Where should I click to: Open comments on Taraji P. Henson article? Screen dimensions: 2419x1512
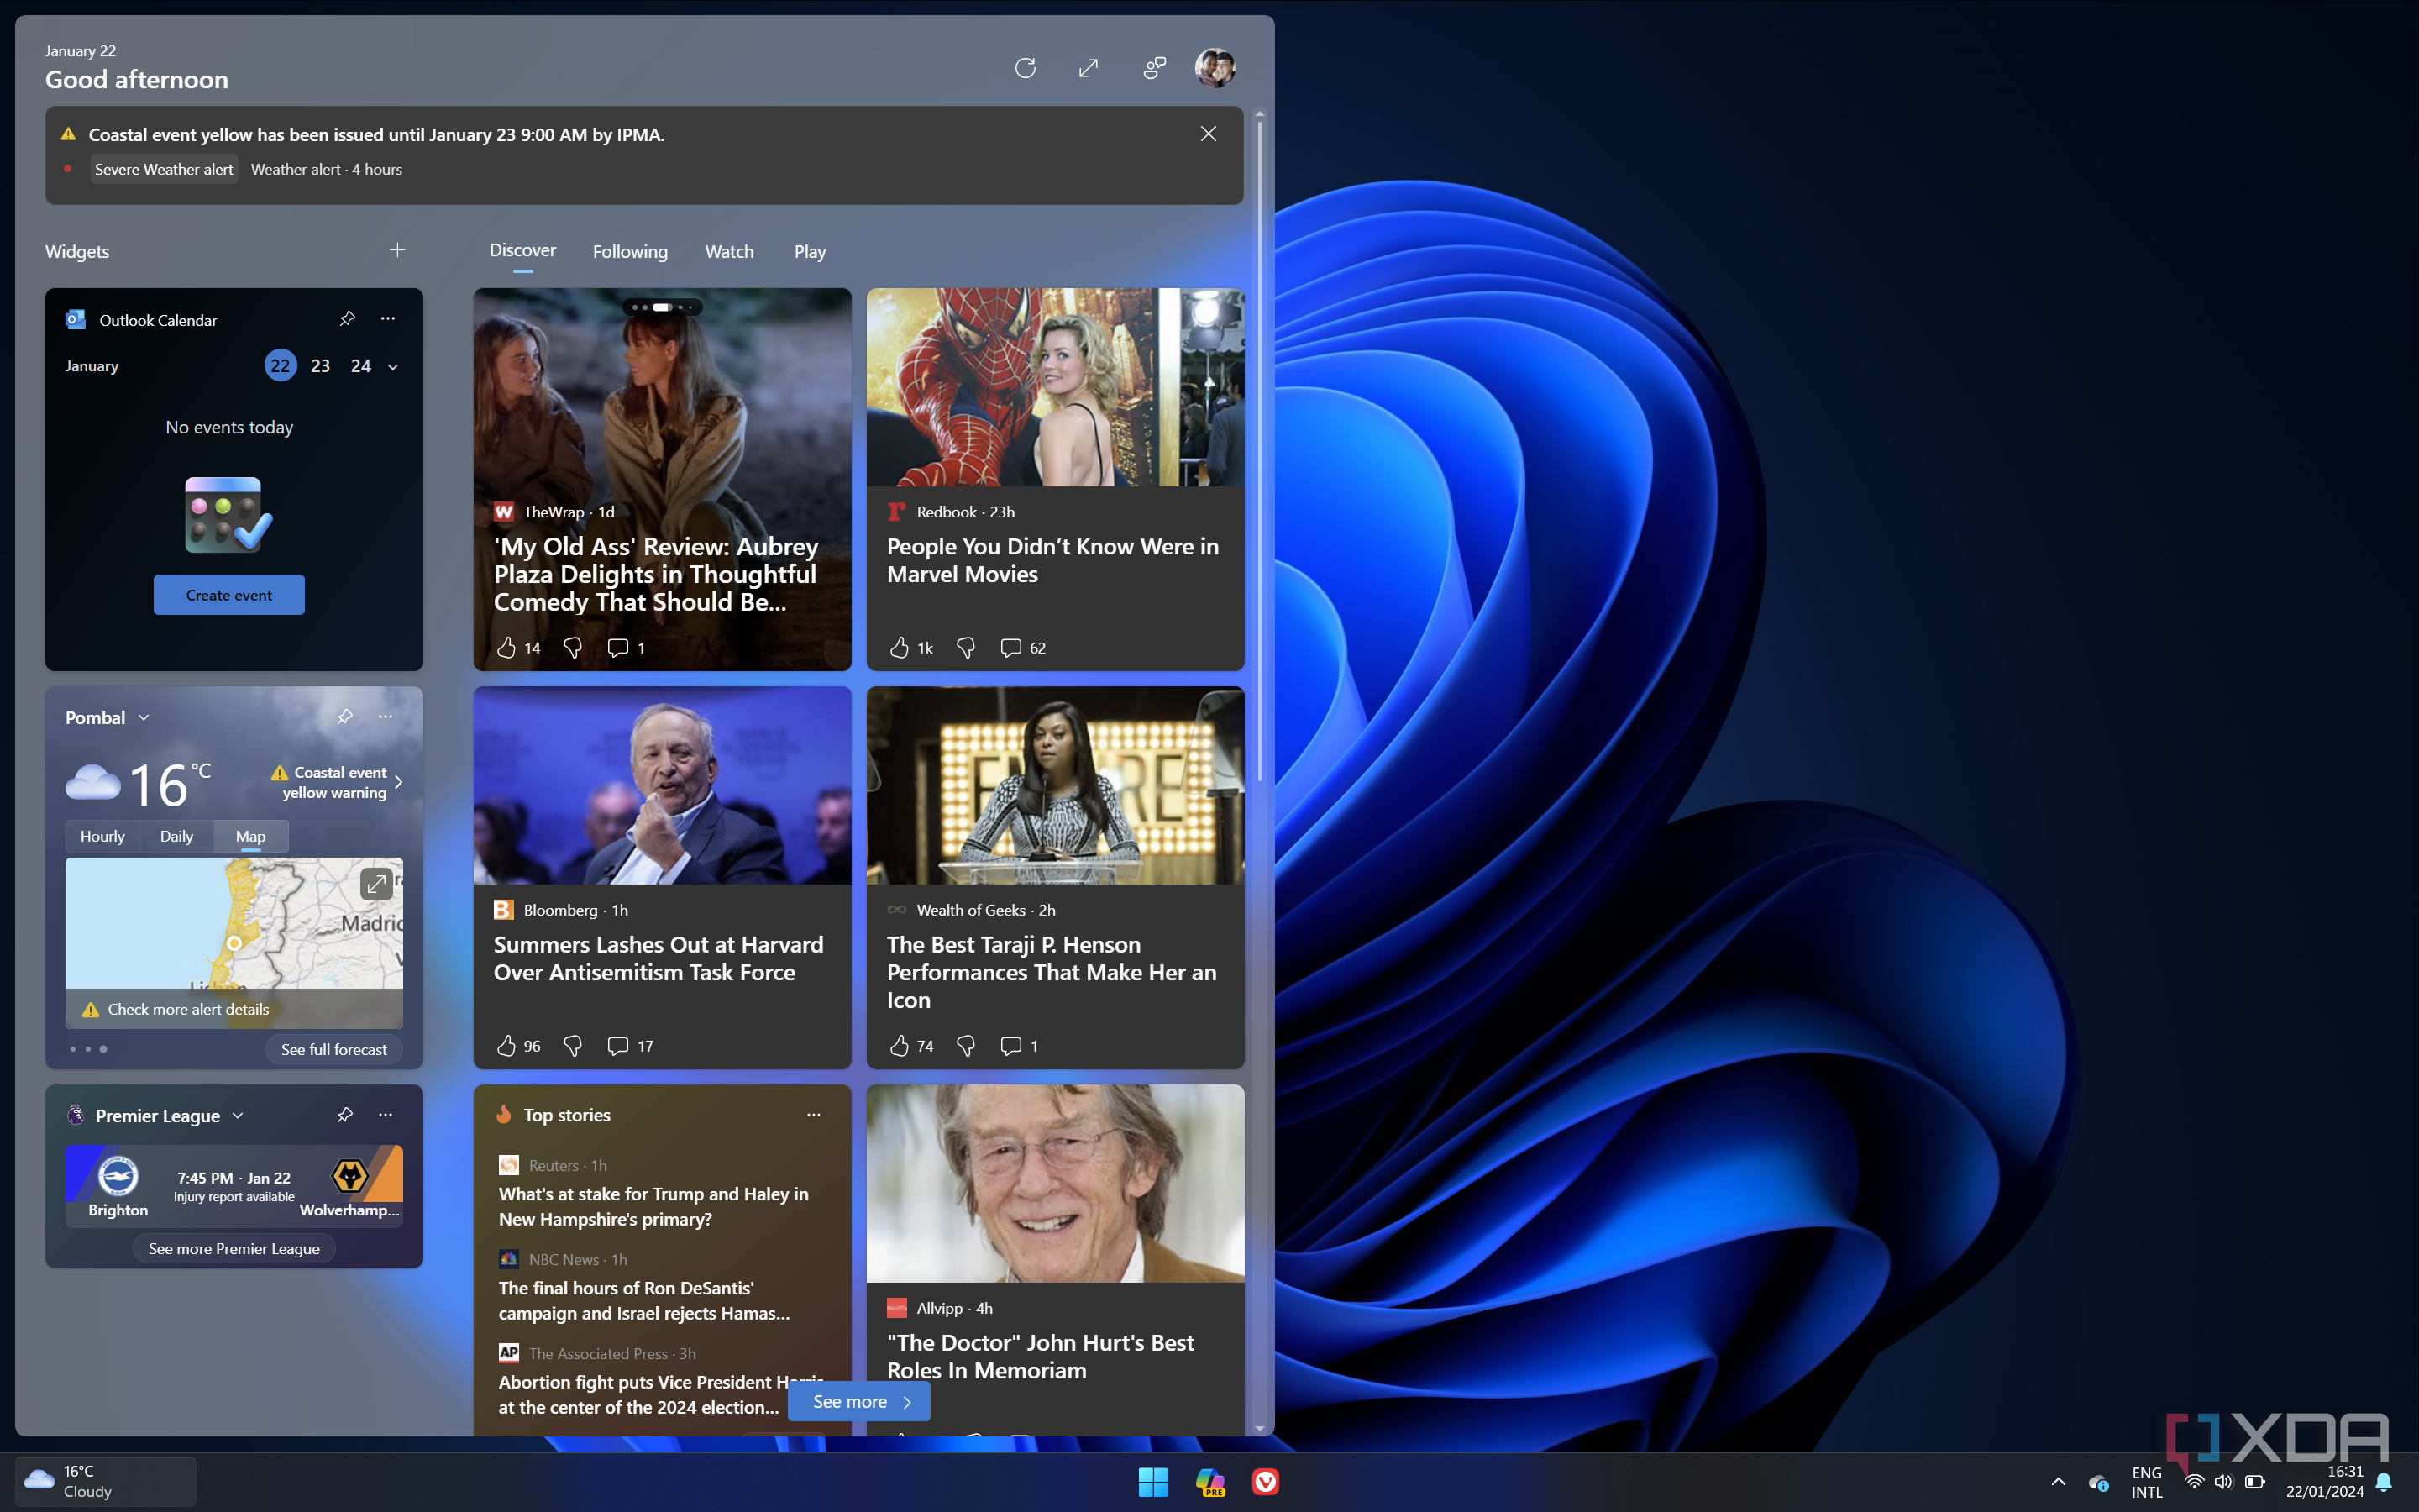(x=1010, y=1046)
